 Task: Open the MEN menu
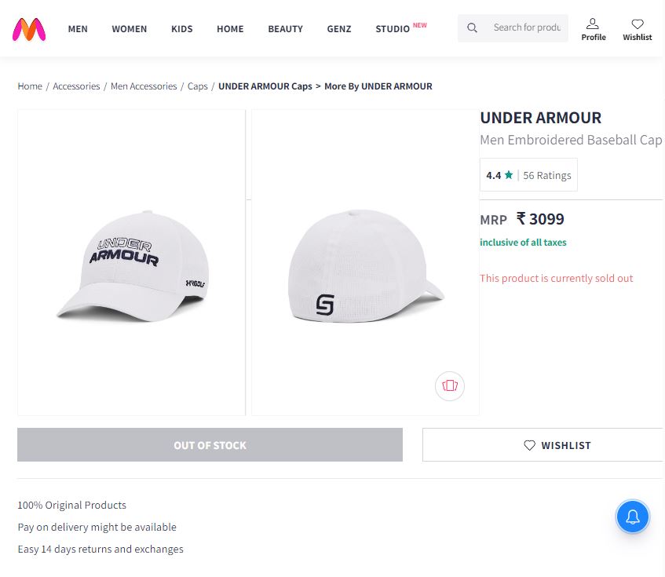[77, 29]
